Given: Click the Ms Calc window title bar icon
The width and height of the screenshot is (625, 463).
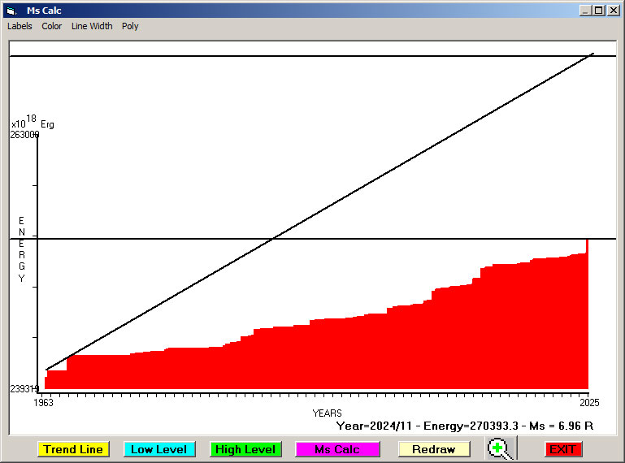Looking at the screenshot, I should click(x=11, y=11).
